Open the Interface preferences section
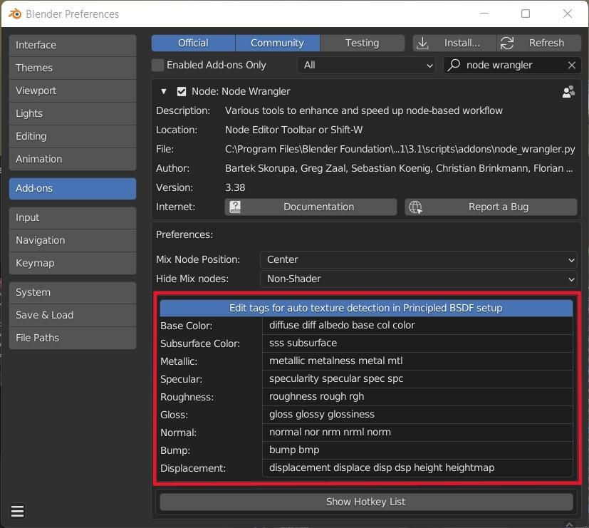The image size is (589, 528). pyautogui.click(x=73, y=45)
